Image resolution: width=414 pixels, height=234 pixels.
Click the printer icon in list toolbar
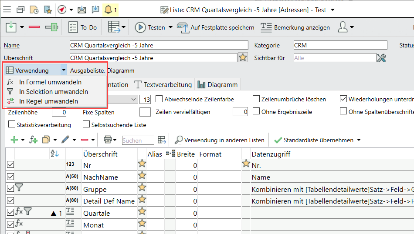107,140
